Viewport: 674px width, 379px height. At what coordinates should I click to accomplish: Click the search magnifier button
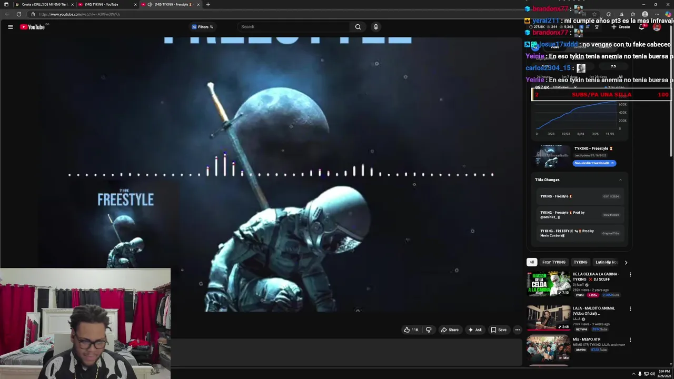pyautogui.click(x=358, y=27)
